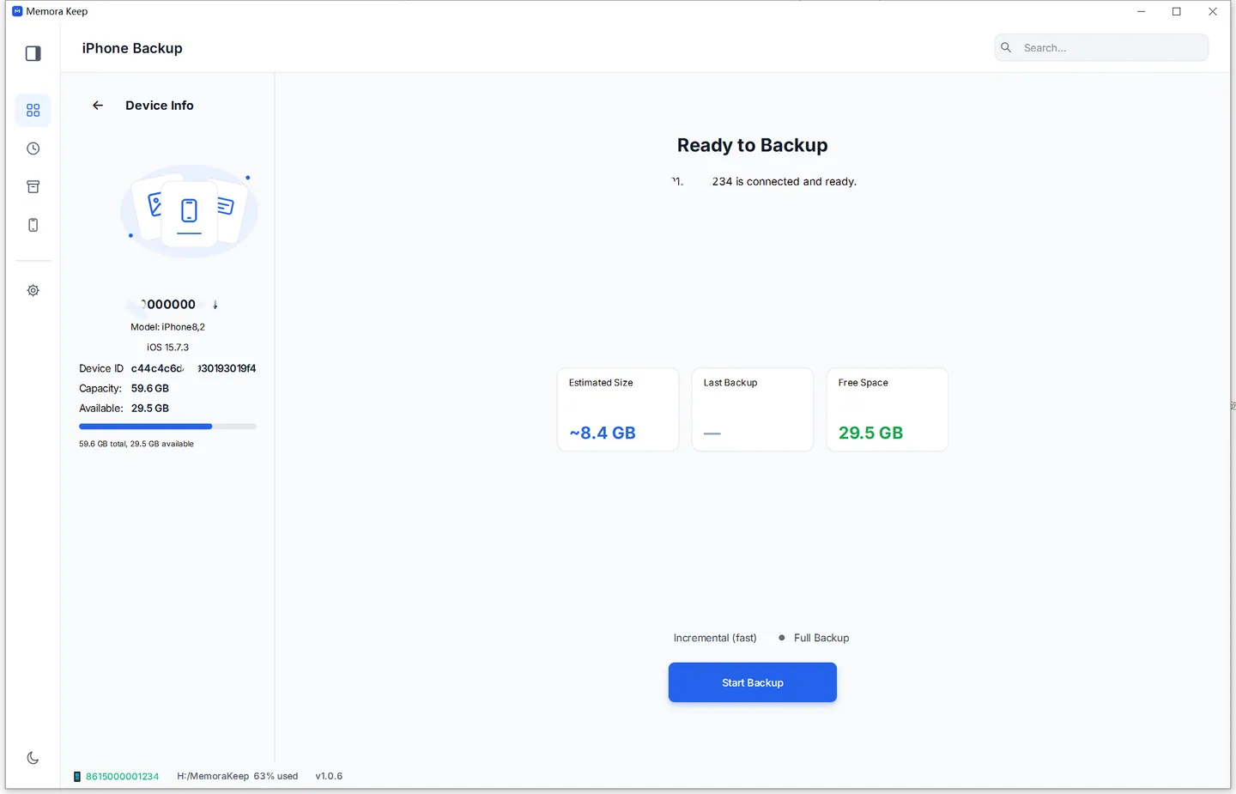1236x794 pixels.
Task: Minimize the Memora Keep window
Action: click(1141, 11)
